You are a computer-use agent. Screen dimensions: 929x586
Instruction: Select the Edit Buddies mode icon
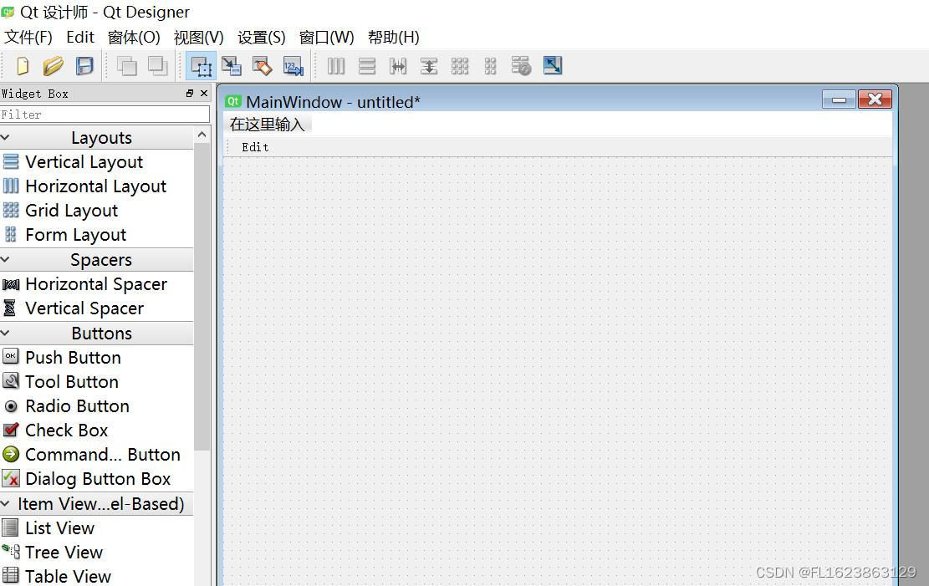click(x=262, y=66)
